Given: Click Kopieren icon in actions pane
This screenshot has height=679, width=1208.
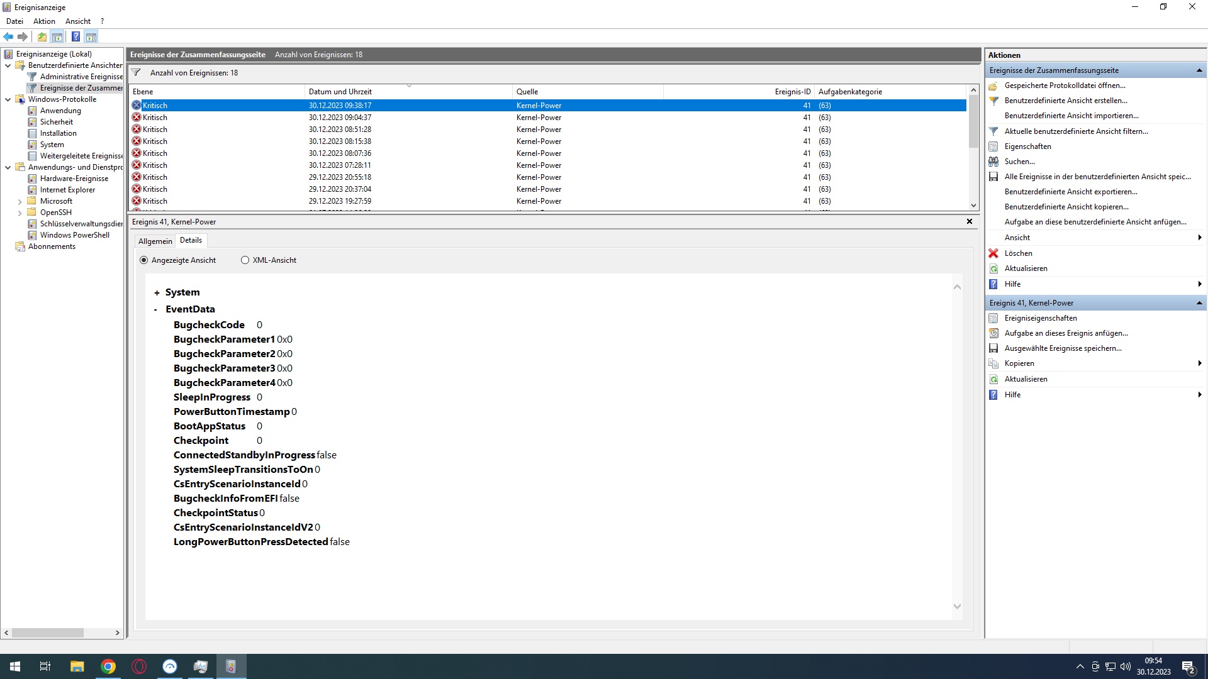Looking at the screenshot, I should coord(993,363).
